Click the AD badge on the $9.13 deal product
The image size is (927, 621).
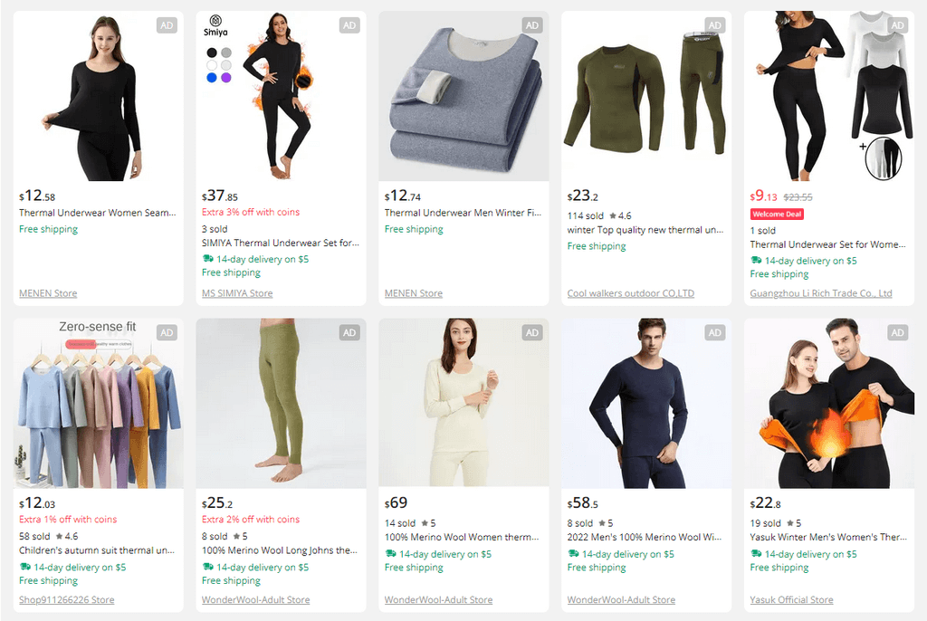[x=897, y=25]
